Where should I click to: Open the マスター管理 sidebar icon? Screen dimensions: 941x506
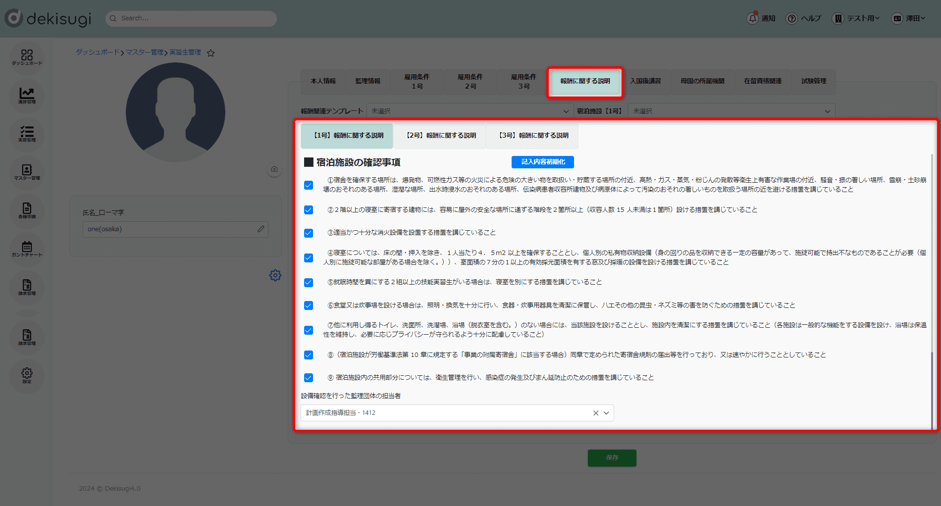[x=27, y=172]
